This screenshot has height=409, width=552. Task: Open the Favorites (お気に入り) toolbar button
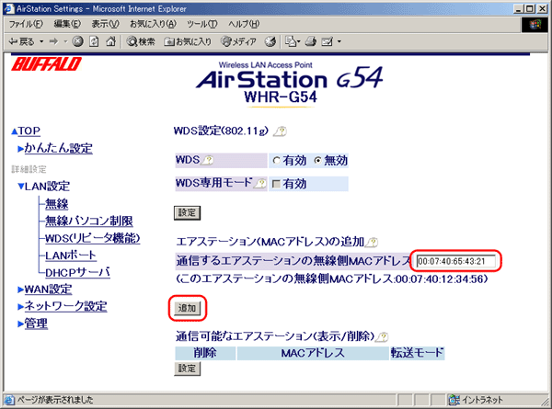coord(188,41)
